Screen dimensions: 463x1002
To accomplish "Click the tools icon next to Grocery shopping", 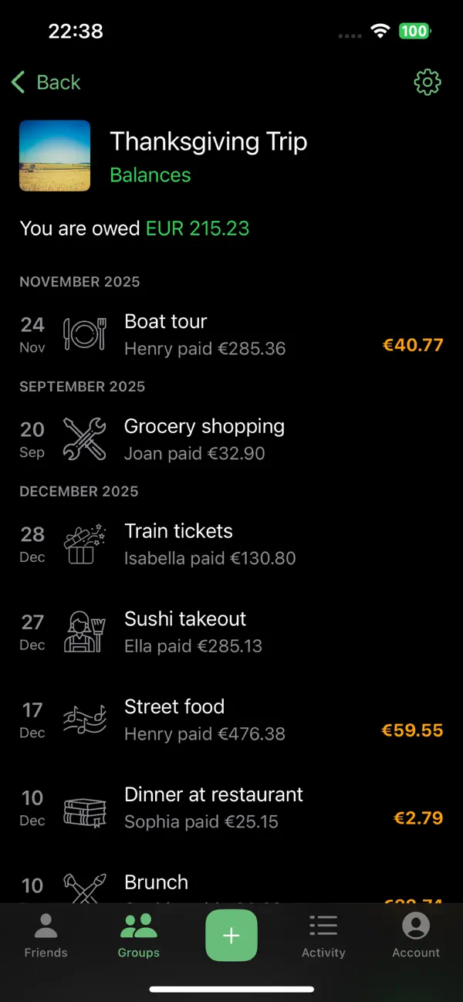I will [x=85, y=438].
